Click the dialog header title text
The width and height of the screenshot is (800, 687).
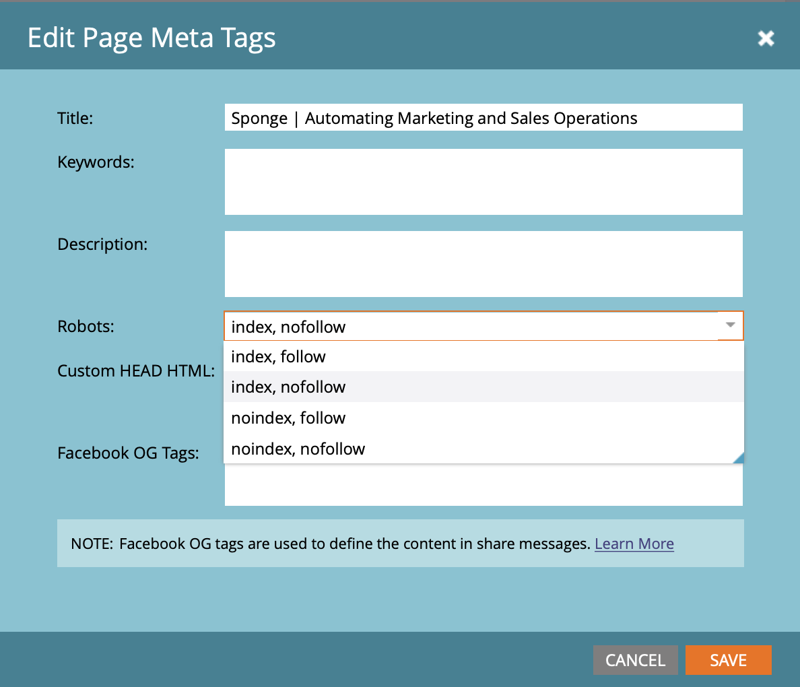(x=151, y=38)
